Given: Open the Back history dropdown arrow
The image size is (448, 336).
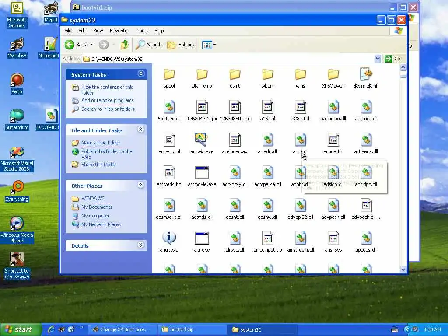Looking at the screenshot, I should pyautogui.click(x=92, y=45).
